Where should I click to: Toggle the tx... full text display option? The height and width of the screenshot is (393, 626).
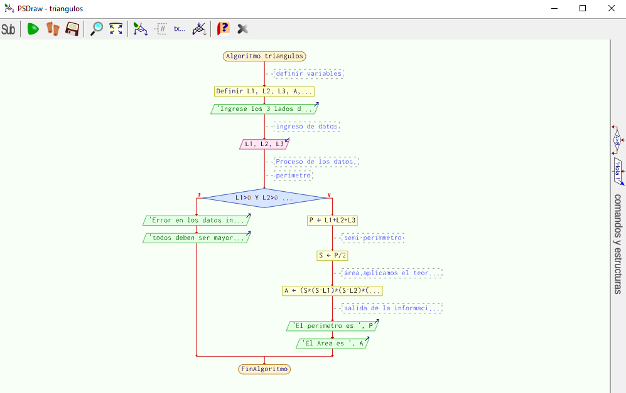pos(180,29)
